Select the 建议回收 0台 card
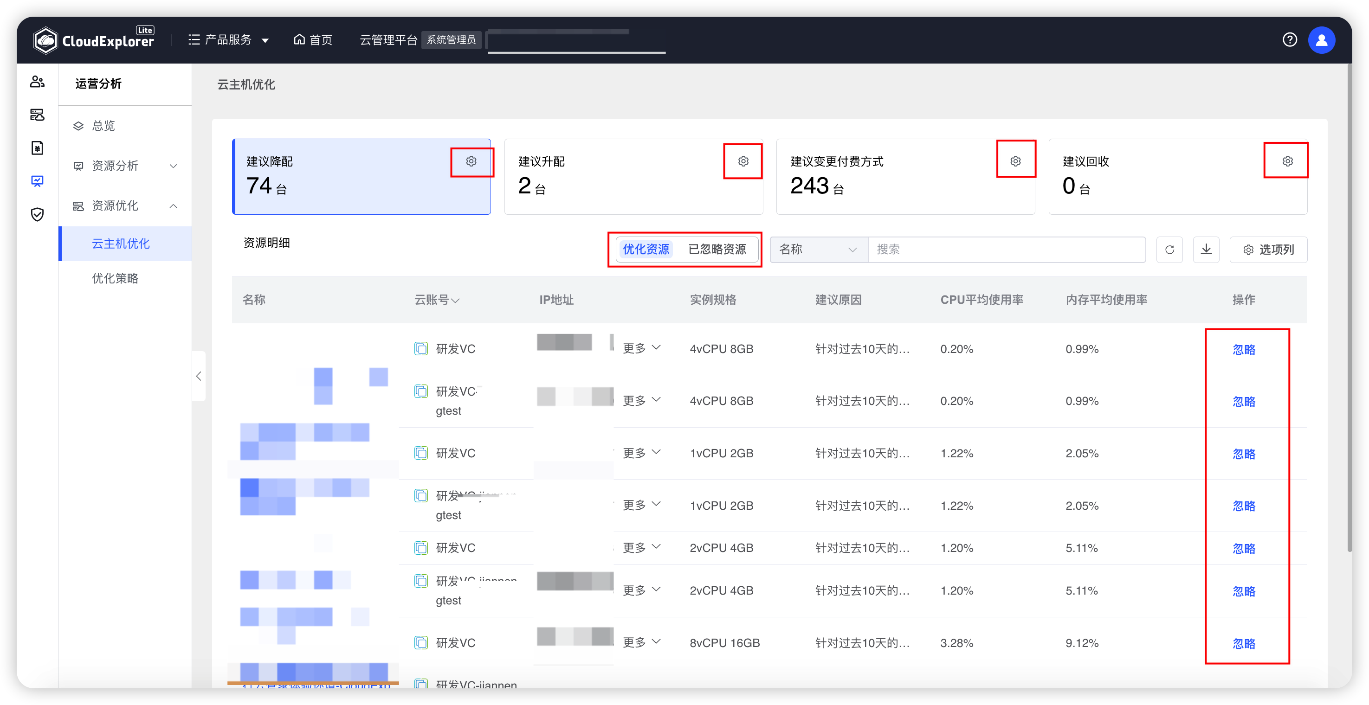Viewport: 1369px width, 705px height. point(1178,177)
